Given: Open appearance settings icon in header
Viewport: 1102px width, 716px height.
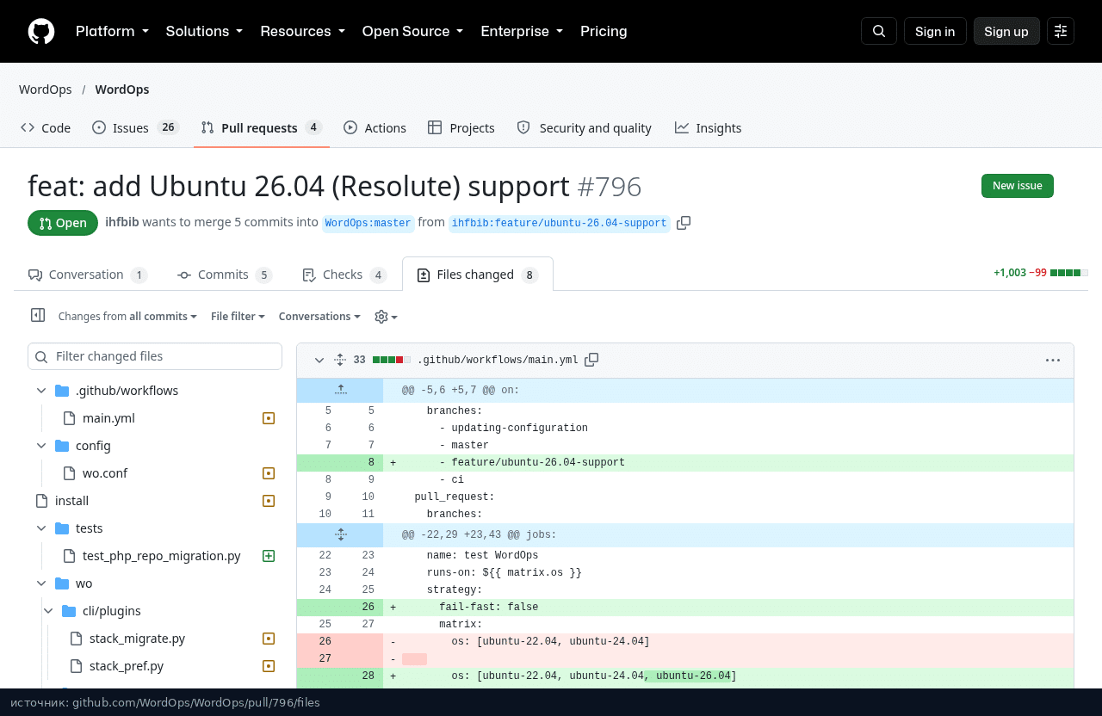Looking at the screenshot, I should [1061, 31].
